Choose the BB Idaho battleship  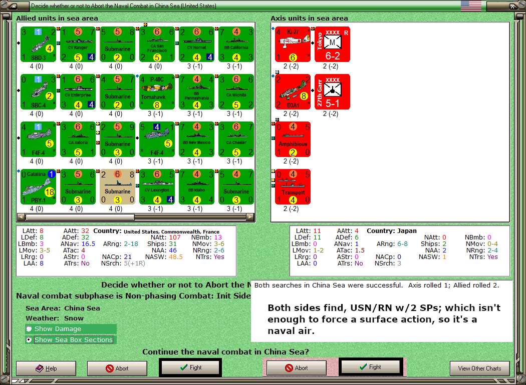[196, 187]
